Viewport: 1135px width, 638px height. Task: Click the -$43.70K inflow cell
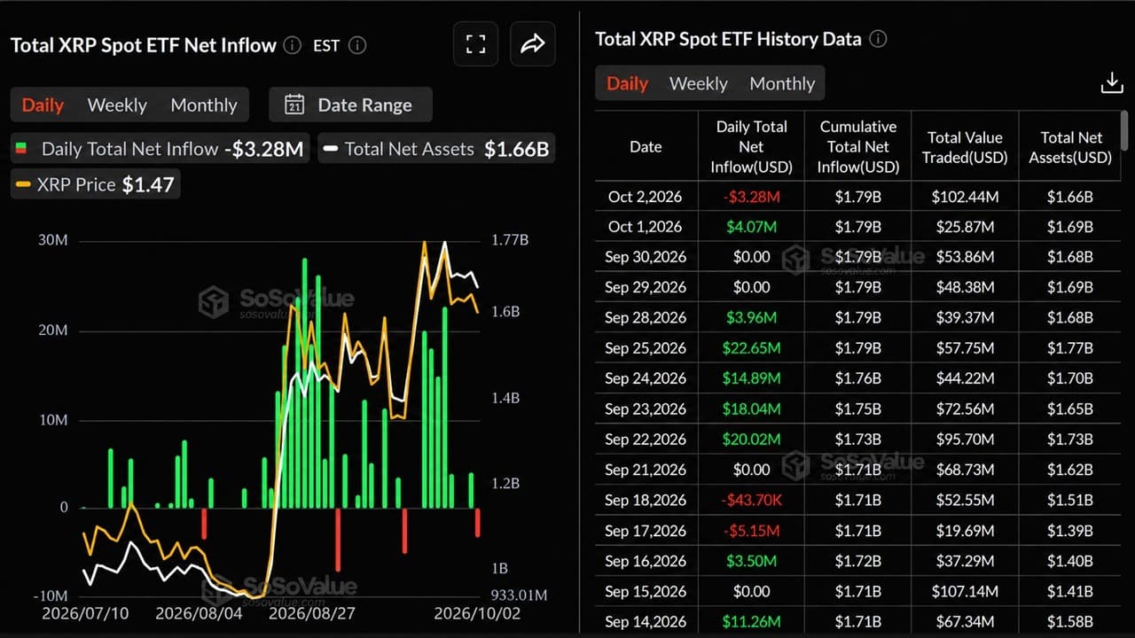click(x=751, y=501)
